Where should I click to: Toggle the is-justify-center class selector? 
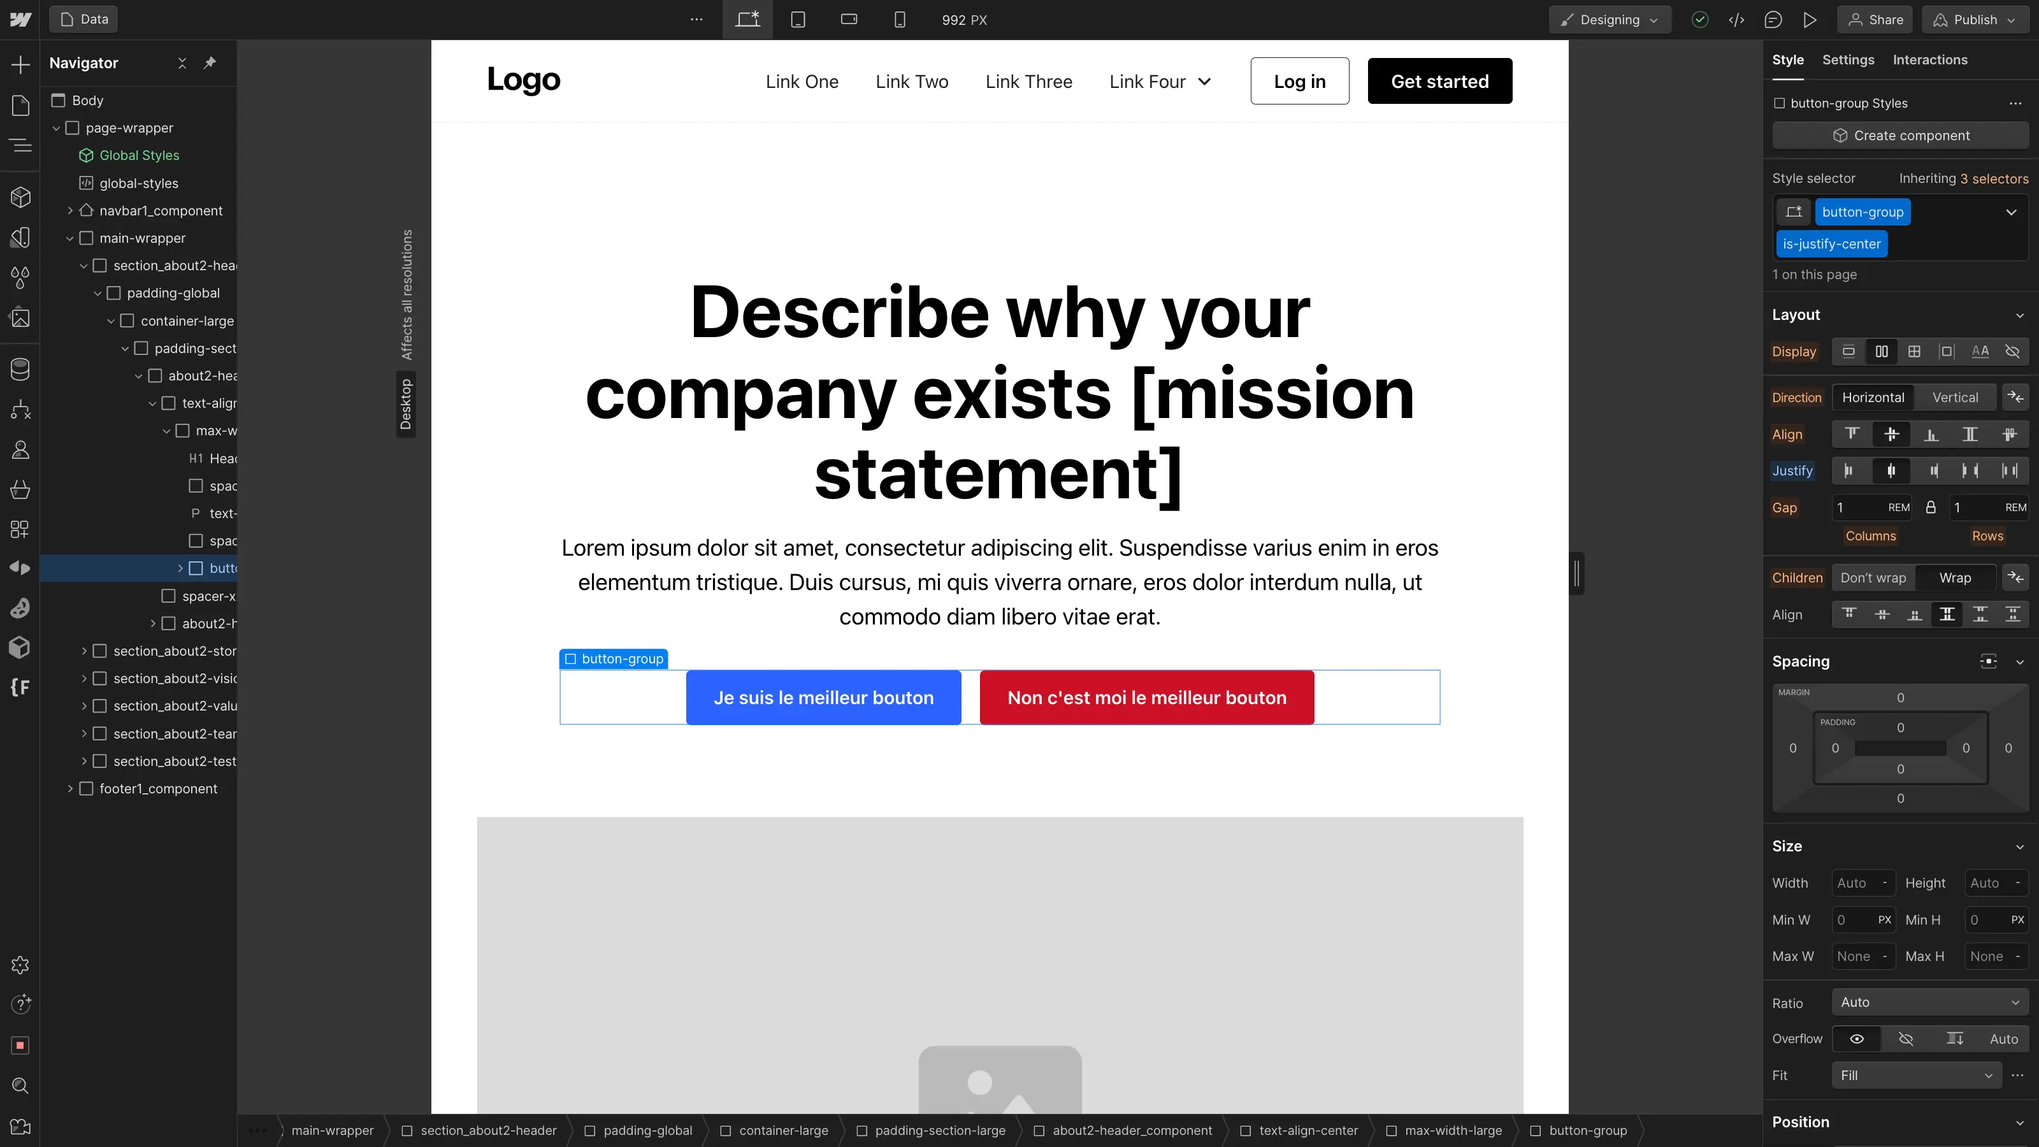pos(1832,243)
